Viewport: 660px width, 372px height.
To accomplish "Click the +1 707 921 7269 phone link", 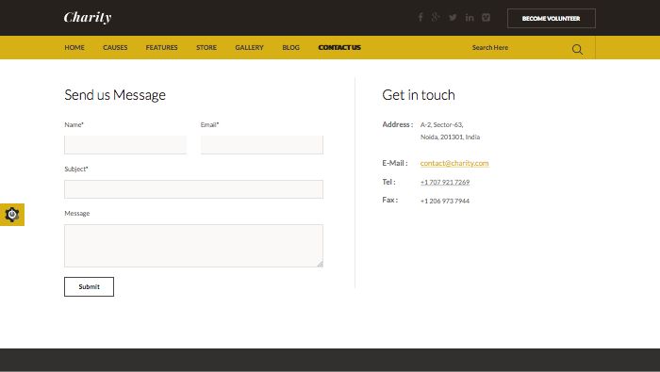I will pyautogui.click(x=445, y=182).
